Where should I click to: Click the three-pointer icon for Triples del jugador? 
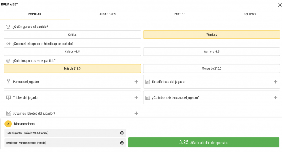(x=8, y=98)
